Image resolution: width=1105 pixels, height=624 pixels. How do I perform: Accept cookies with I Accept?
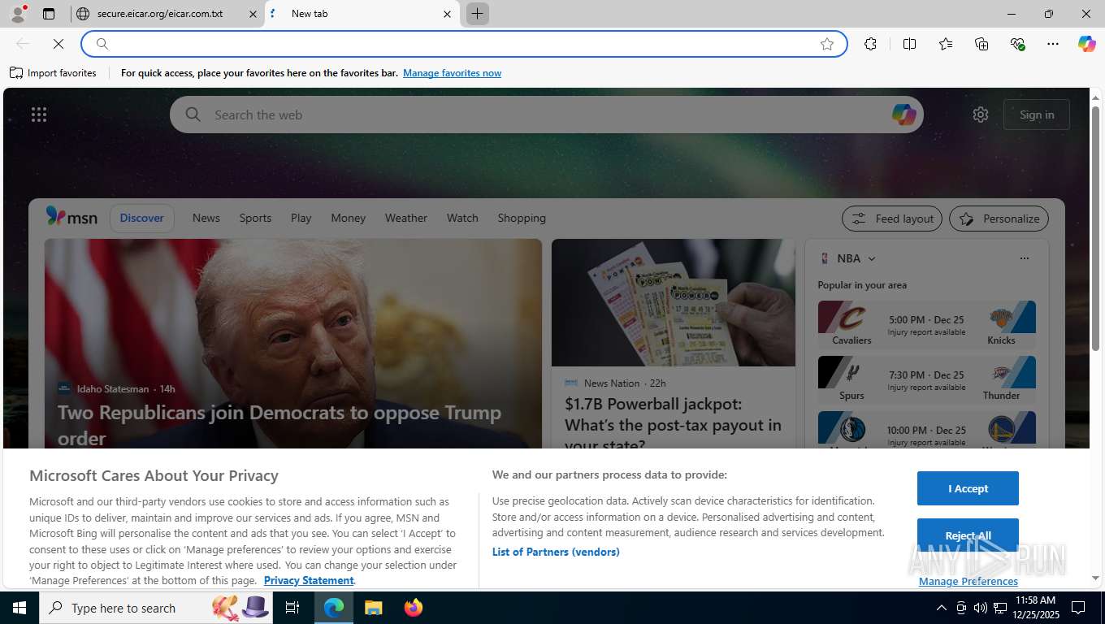968,488
